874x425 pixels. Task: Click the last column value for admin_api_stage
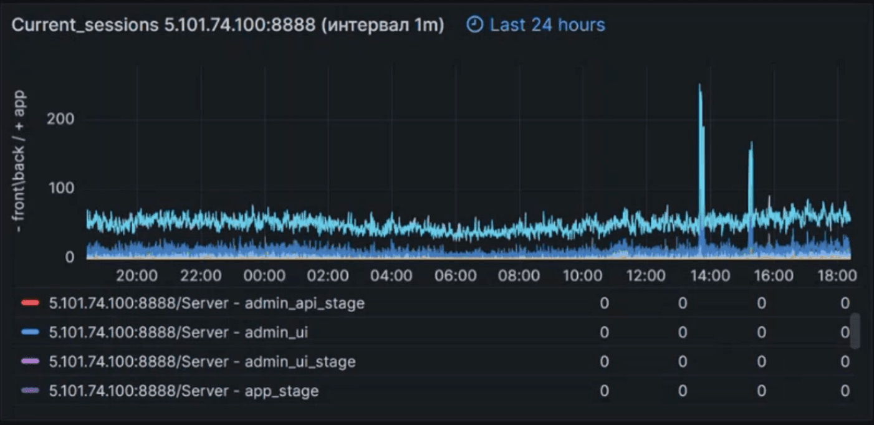845,303
